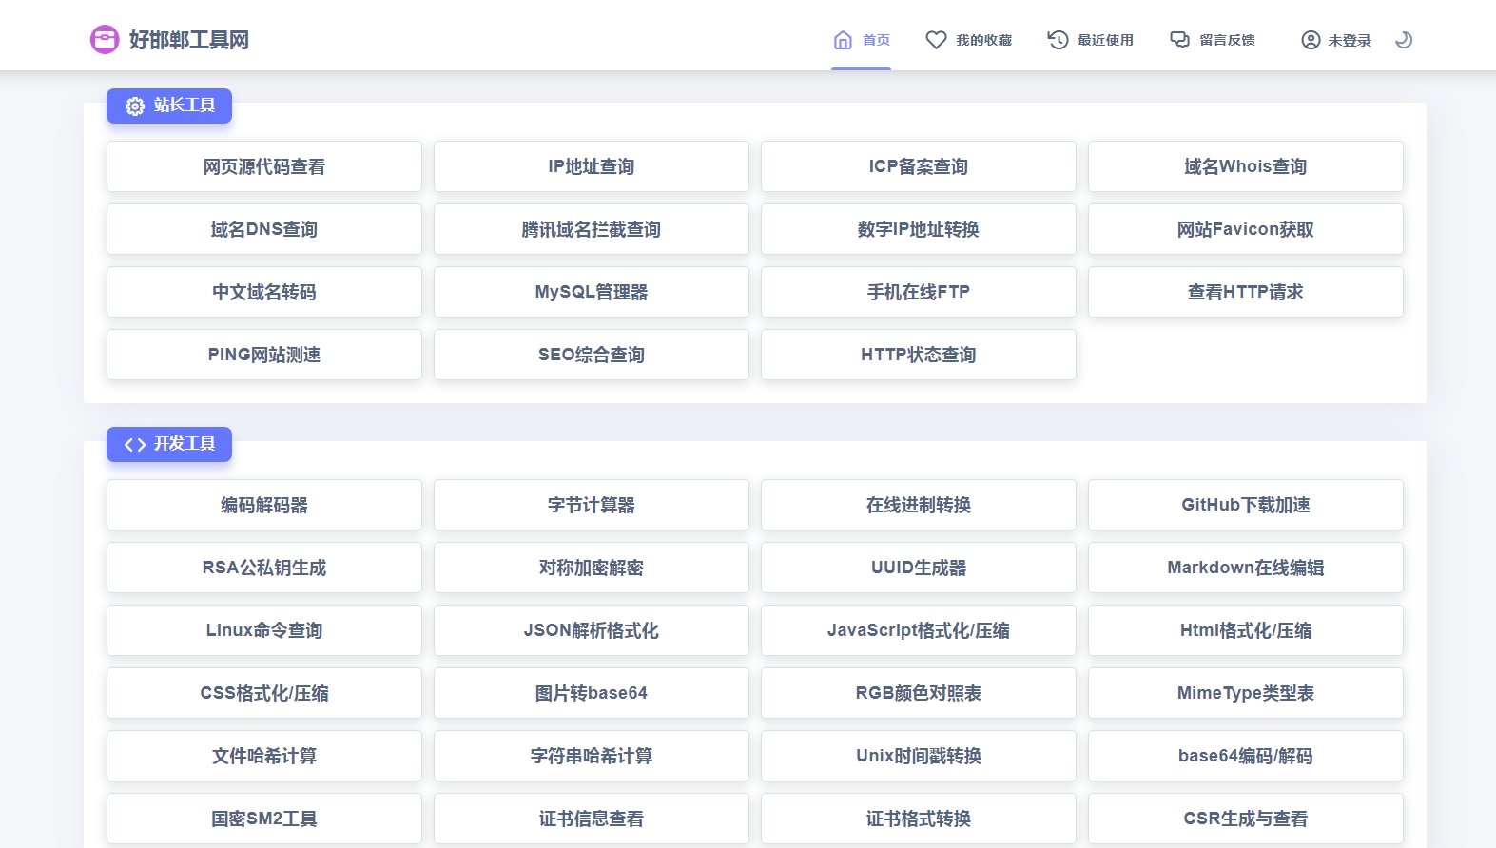Toggle dark mode with the moon icon
Viewport: 1496px width, 848px height.
1404,40
